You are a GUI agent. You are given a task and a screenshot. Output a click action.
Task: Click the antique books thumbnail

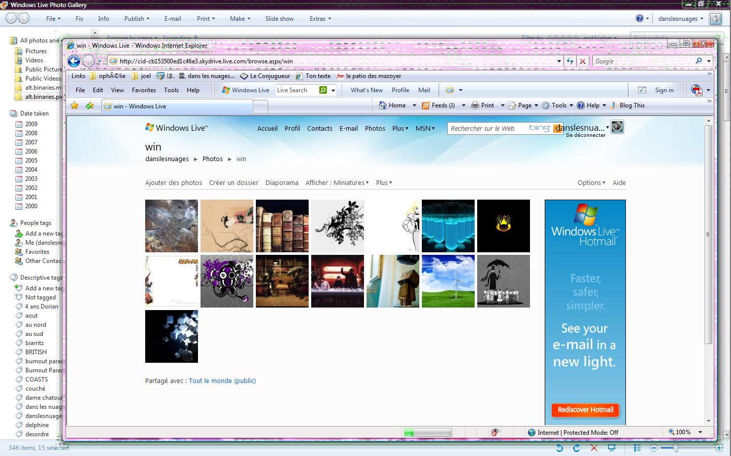(x=282, y=226)
